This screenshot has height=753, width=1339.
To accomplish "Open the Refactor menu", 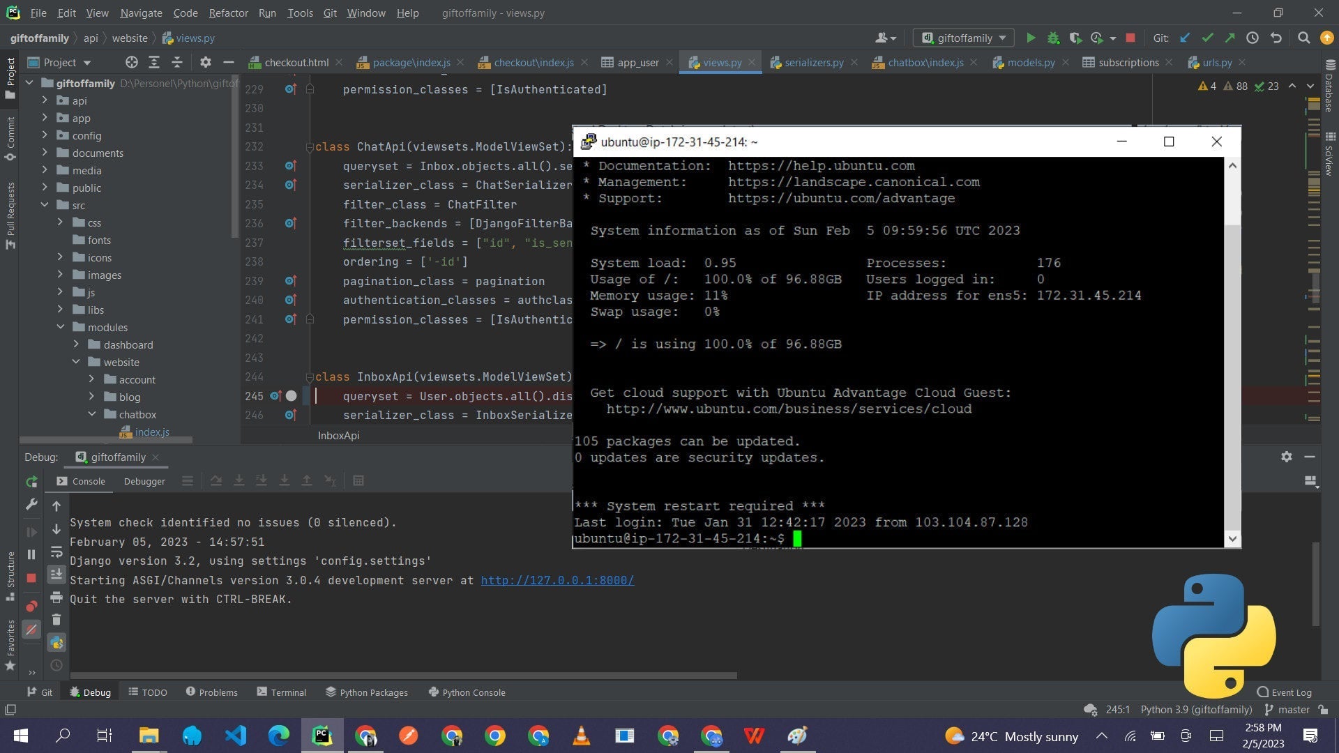I will [x=228, y=13].
